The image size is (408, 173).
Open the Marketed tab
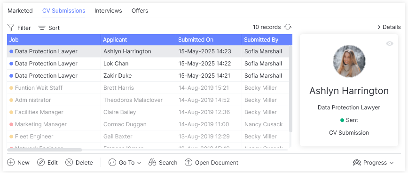click(x=20, y=11)
